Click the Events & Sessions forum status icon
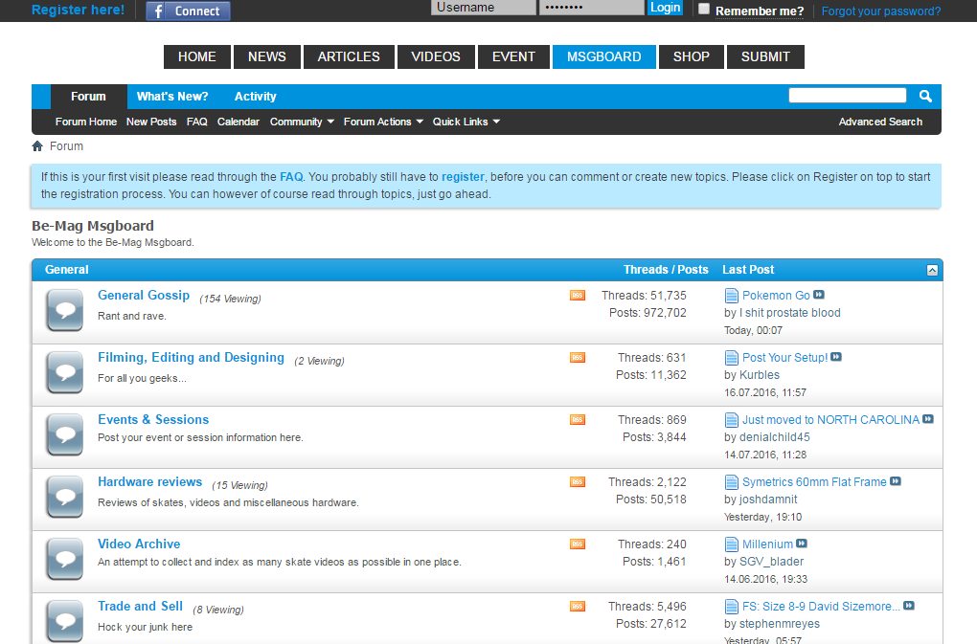The height and width of the screenshot is (644, 977). pyautogui.click(x=65, y=434)
